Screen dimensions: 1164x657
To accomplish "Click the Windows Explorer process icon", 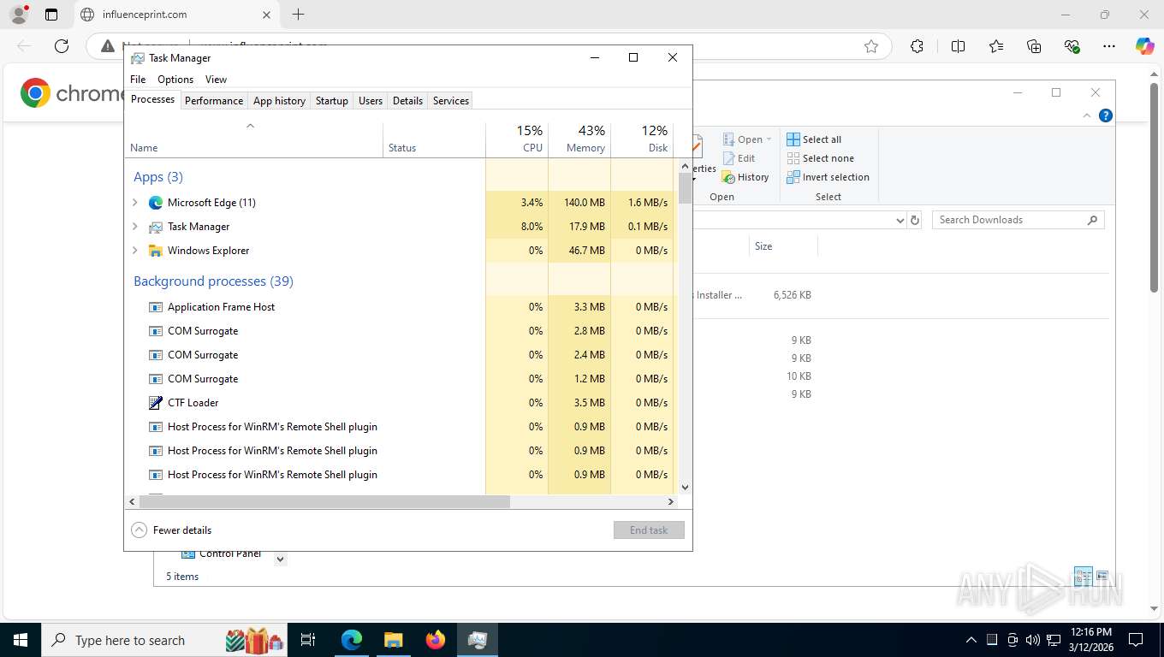I will tap(156, 251).
